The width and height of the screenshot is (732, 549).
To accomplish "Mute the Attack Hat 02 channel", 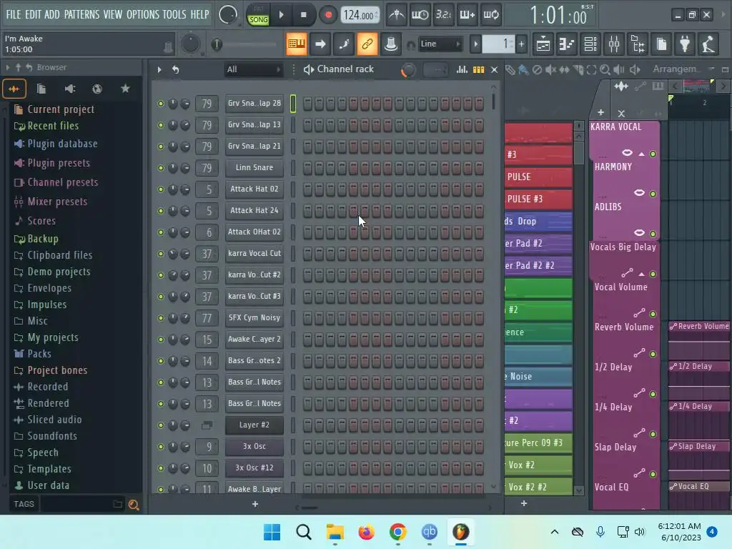I will 161,189.
